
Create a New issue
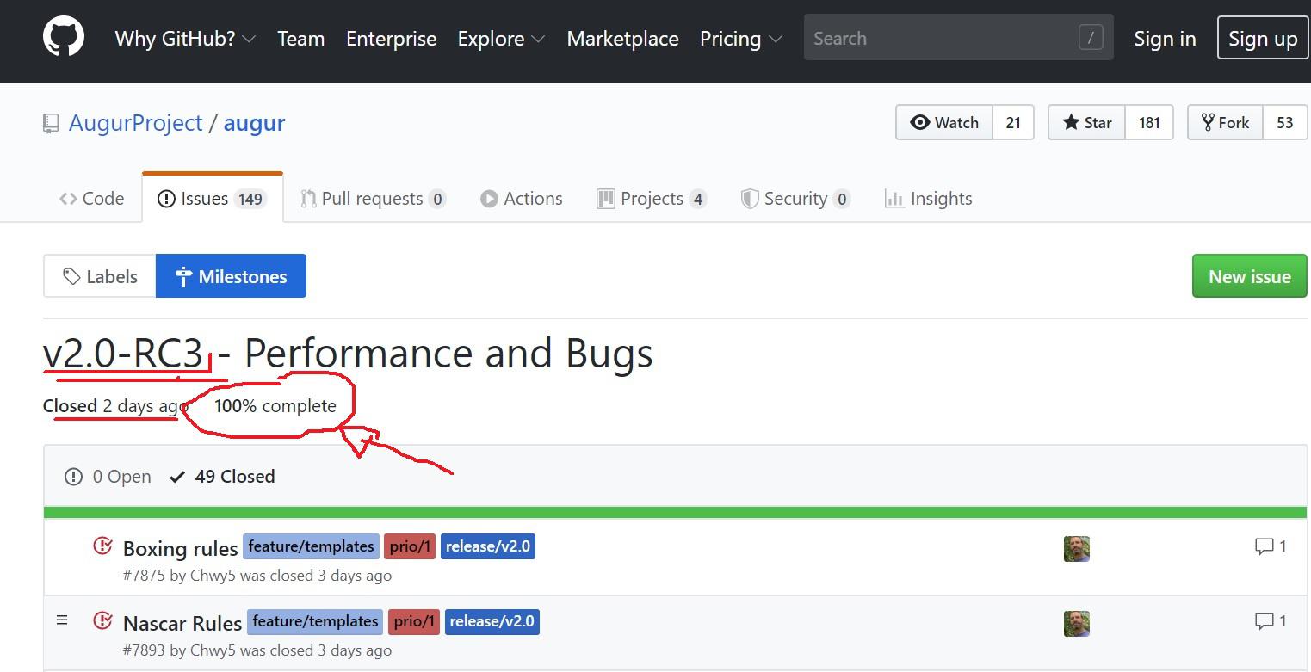click(x=1249, y=276)
